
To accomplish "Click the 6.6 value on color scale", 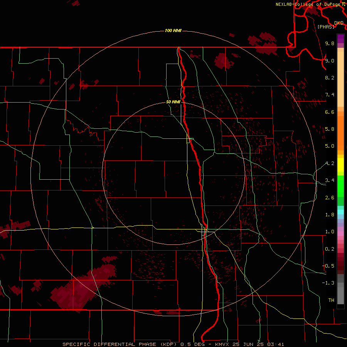I will pos(330,112).
